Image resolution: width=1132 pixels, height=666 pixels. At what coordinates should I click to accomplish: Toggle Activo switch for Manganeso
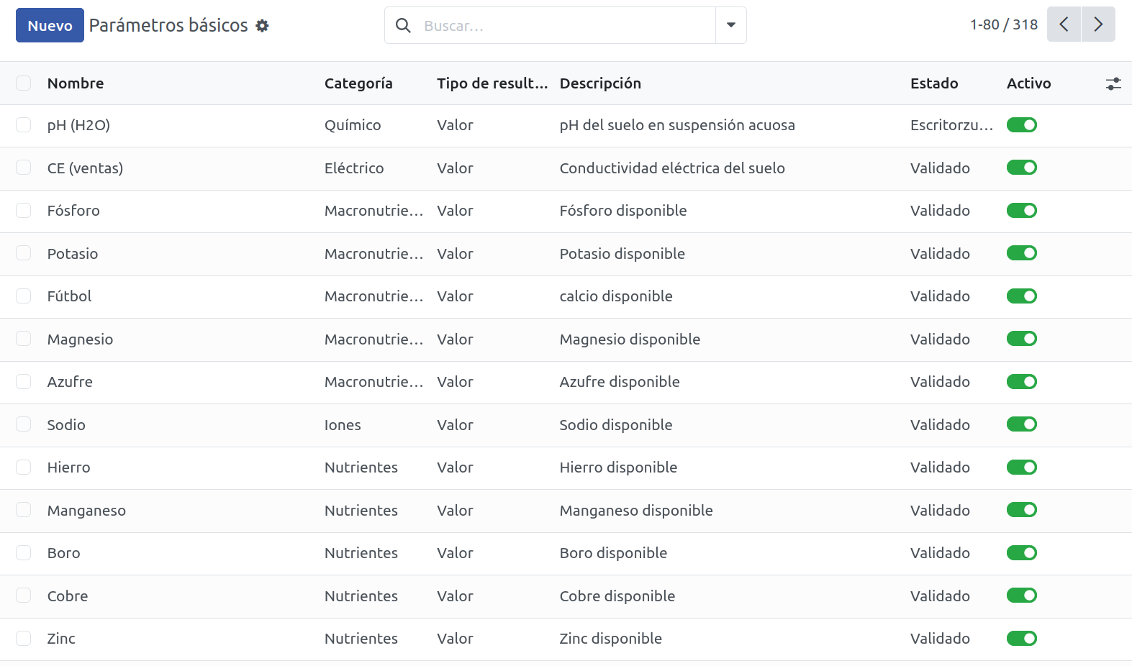(x=1022, y=510)
